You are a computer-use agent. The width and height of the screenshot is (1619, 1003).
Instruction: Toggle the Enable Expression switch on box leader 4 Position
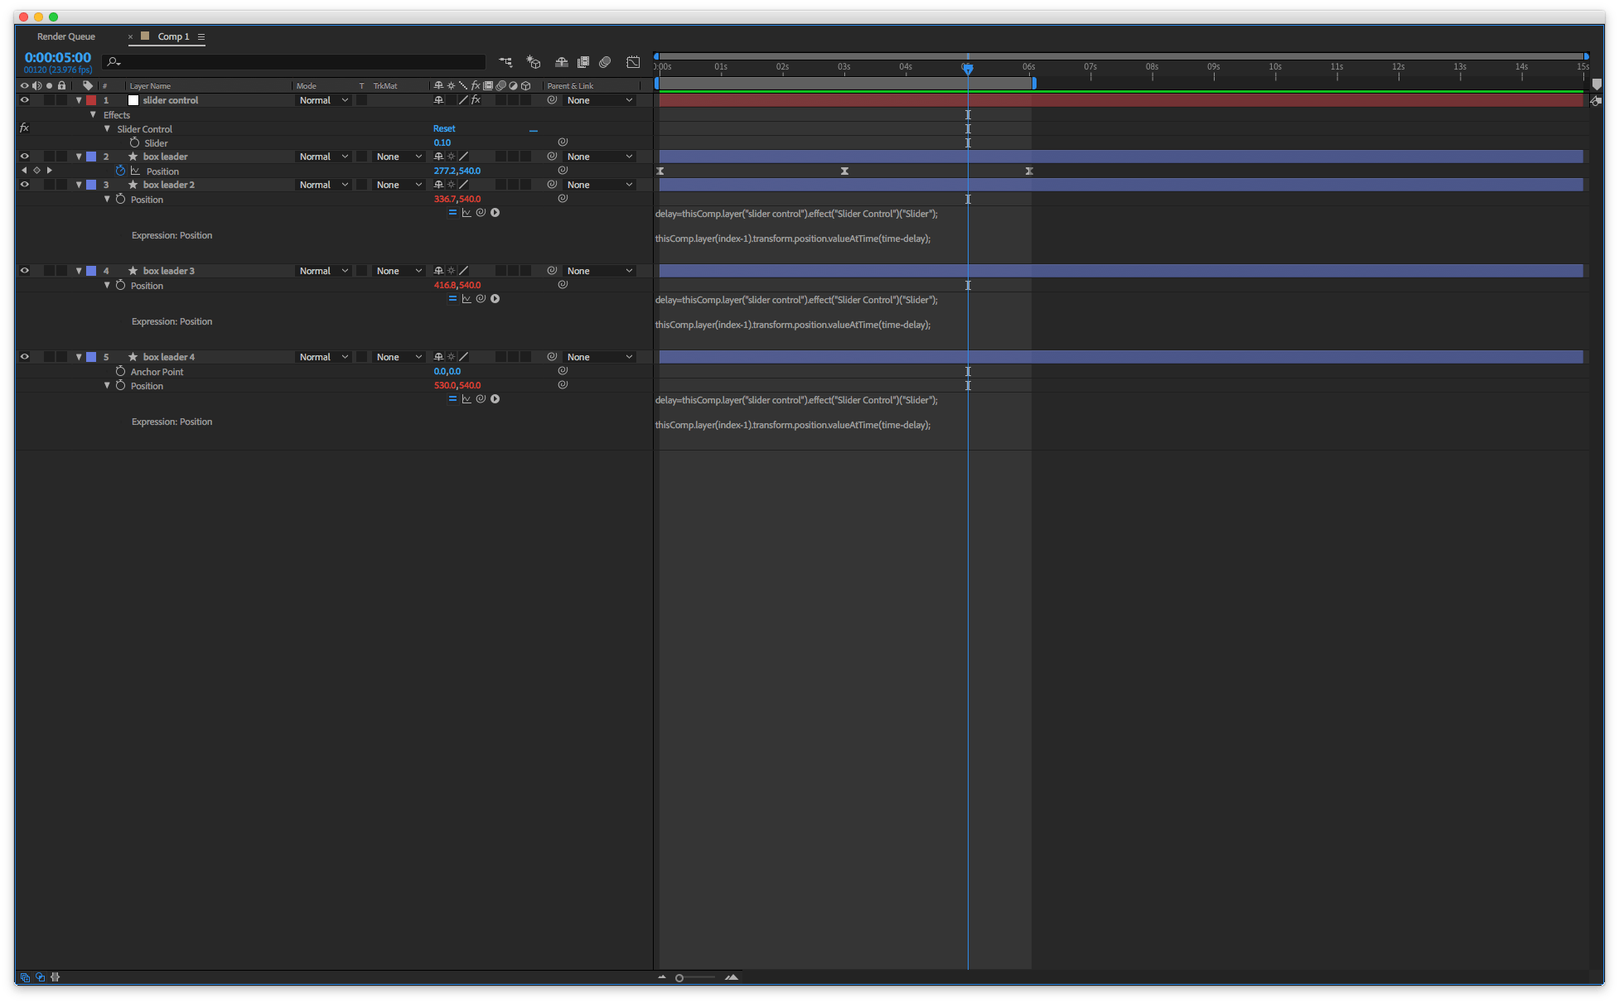pyautogui.click(x=452, y=399)
